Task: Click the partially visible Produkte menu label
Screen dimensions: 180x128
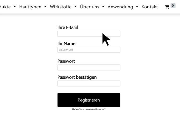Action: tap(5, 7)
